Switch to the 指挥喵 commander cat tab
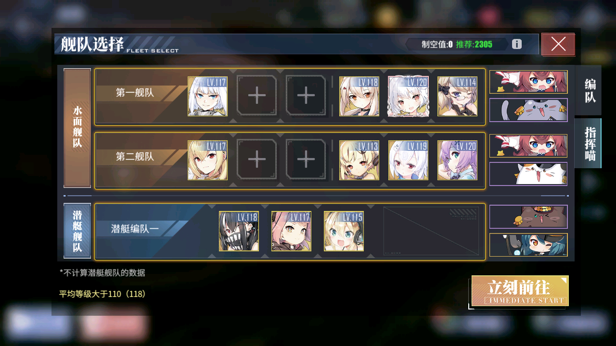This screenshot has height=346, width=616. coord(588,143)
